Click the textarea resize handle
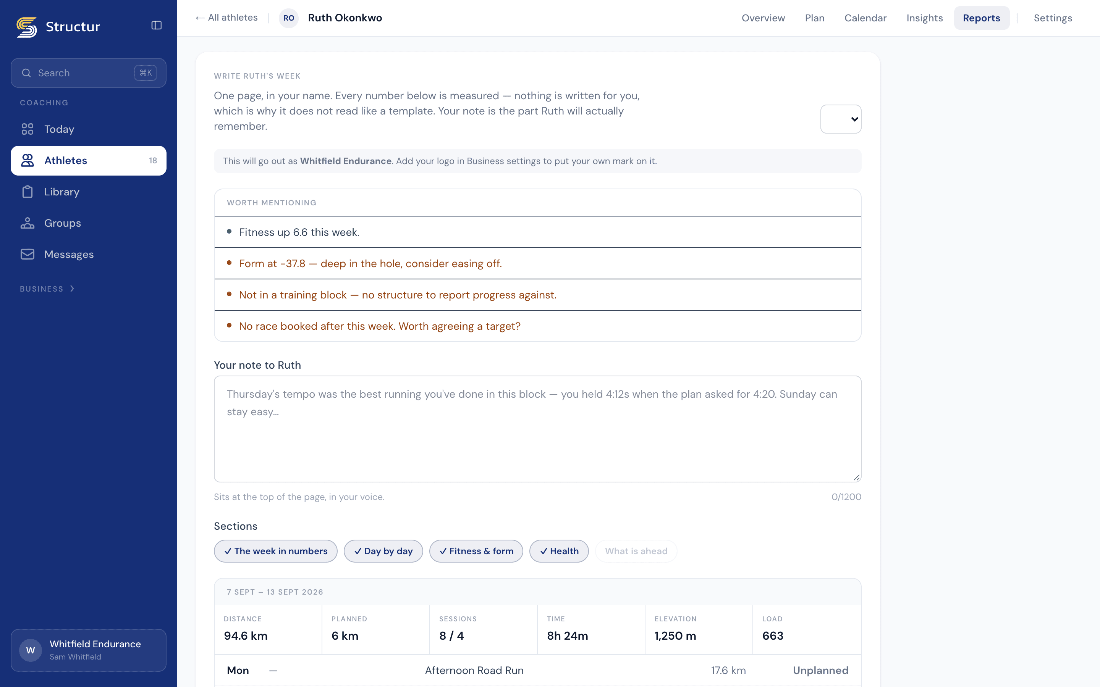 (856, 477)
